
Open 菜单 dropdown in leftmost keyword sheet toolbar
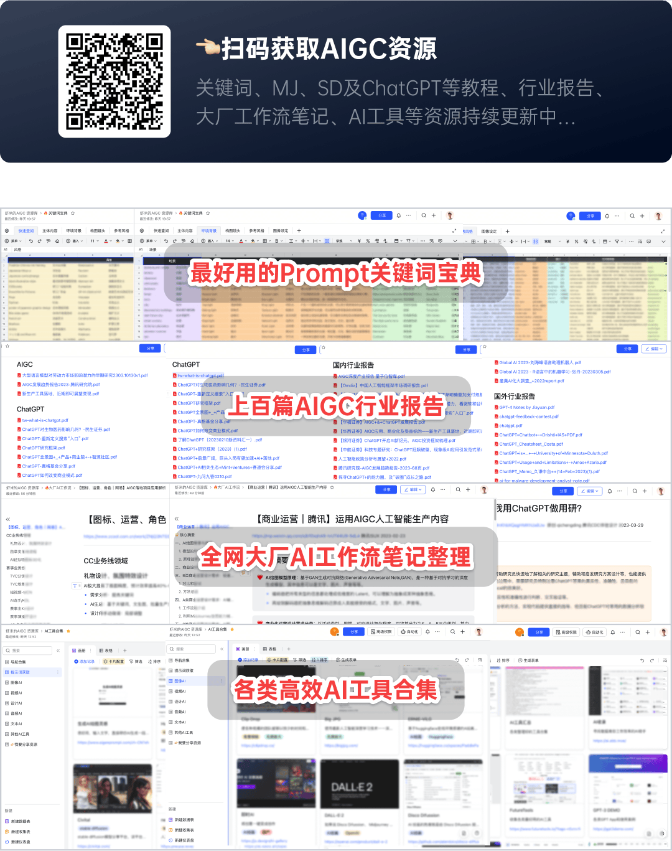click(13, 241)
